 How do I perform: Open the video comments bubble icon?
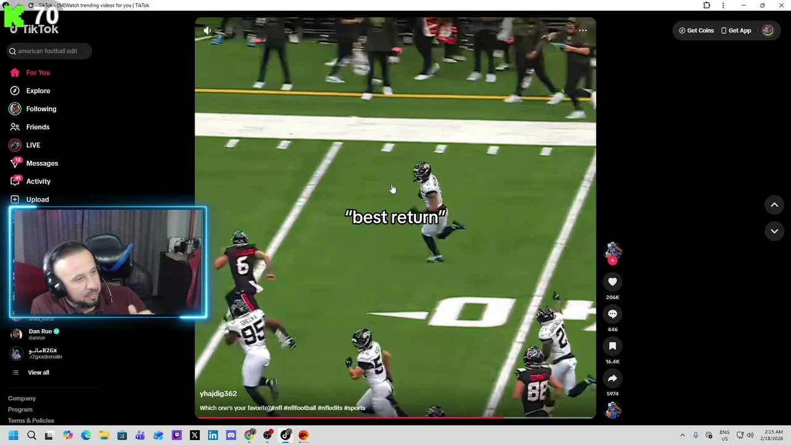click(612, 314)
